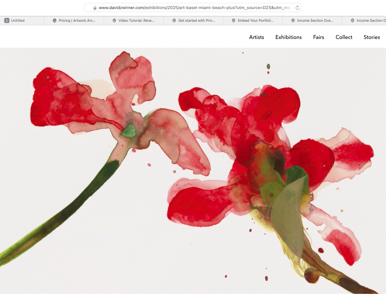The height and width of the screenshot is (302, 386).
Task: Open the Exhibitions navigation link
Action: click(x=289, y=37)
